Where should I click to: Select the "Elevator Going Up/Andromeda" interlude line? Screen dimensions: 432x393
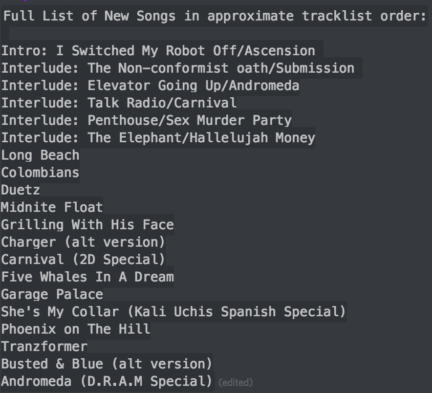click(150, 85)
